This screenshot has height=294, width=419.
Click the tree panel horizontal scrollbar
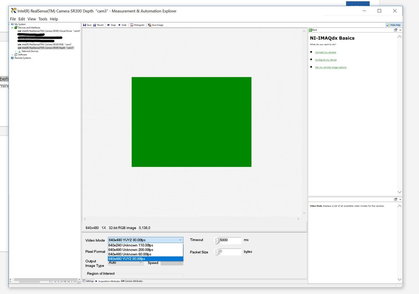coord(45,280)
